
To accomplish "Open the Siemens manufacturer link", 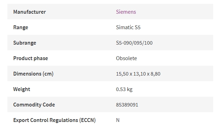I will point(126,12).
